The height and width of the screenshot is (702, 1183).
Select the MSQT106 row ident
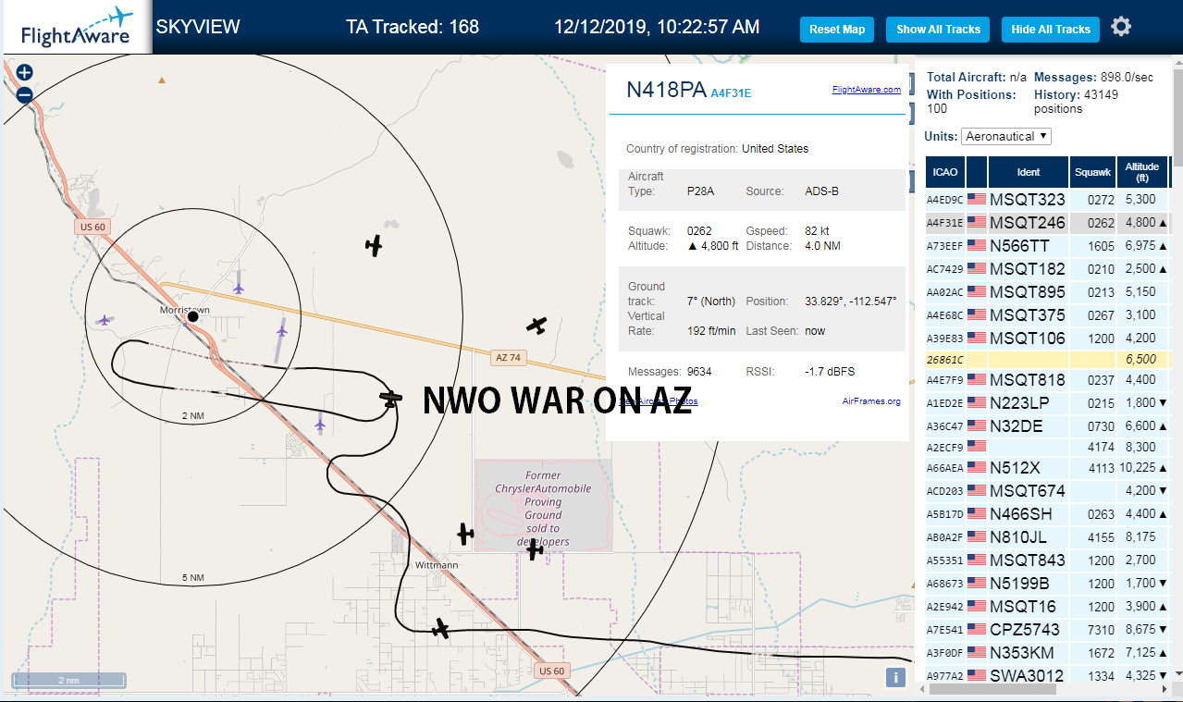1028,338
